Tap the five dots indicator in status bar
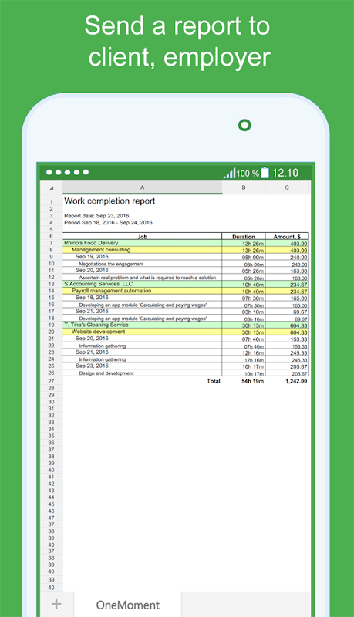The height and width of the screenshot is (617, 354). coord(67,172)
